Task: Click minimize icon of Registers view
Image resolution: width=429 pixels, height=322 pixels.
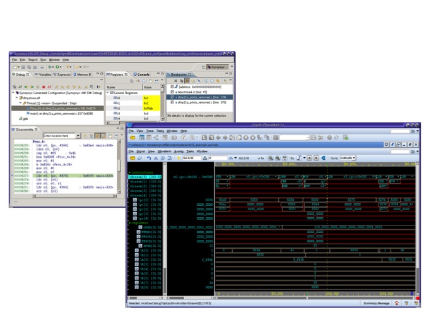Action: 158,74
